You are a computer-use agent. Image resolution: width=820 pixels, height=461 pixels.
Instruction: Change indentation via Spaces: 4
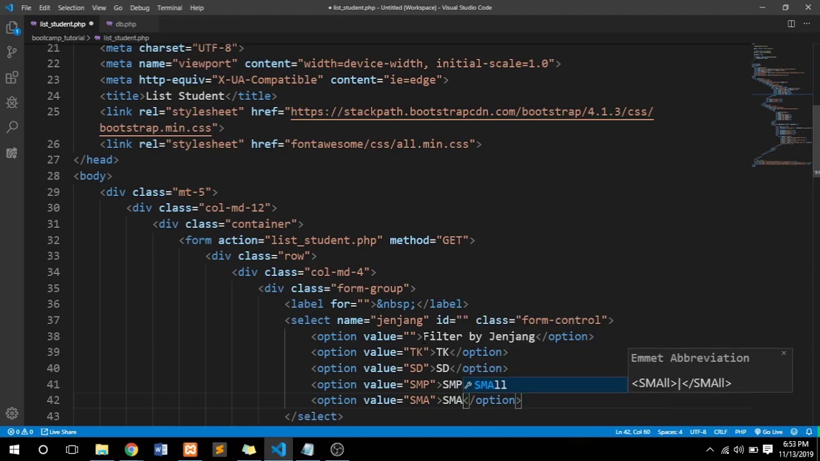(x=670, y=432)
